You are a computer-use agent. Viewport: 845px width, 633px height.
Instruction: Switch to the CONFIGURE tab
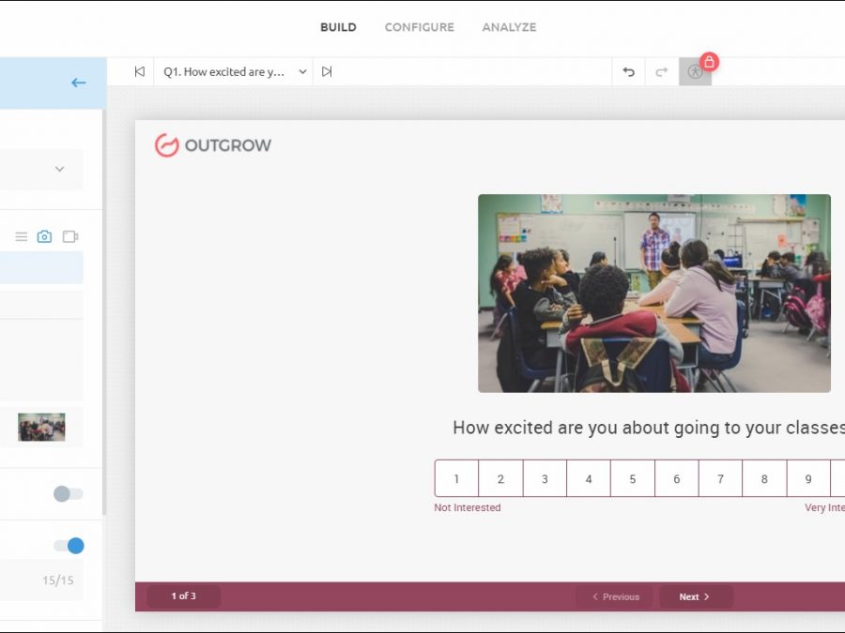pos(419,27)
